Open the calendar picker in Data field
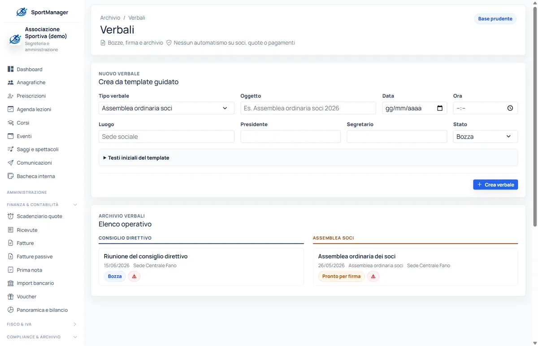Screen dimensions: 538x346 [440, 108]
